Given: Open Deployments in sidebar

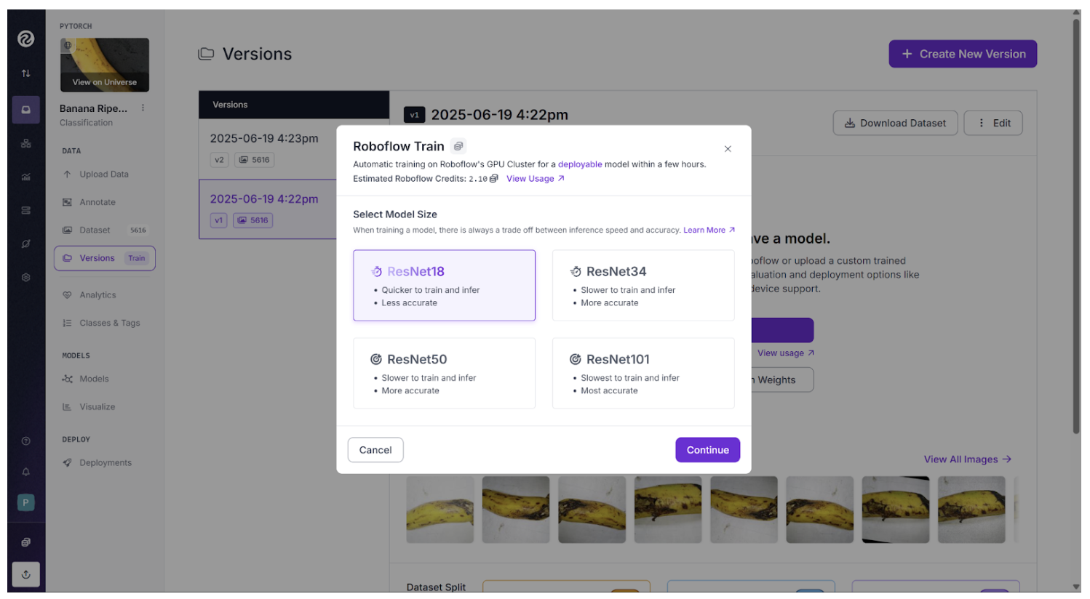Looking at the screenshot, I should [106, 463].
